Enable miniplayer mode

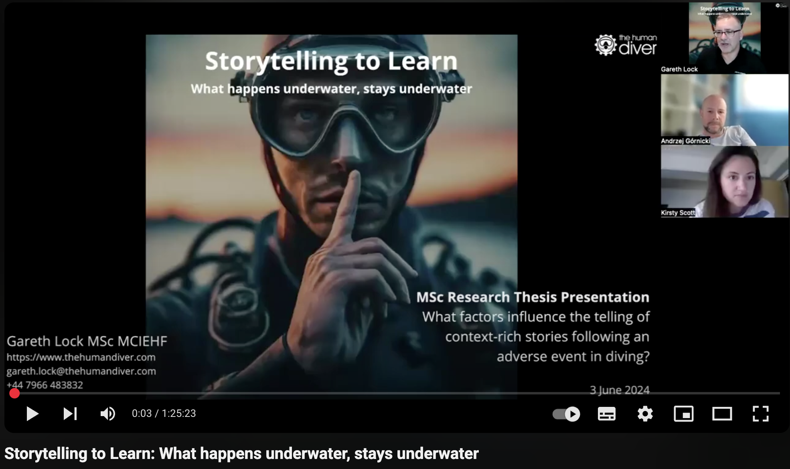pyautogui.click(x=683, y=414)
